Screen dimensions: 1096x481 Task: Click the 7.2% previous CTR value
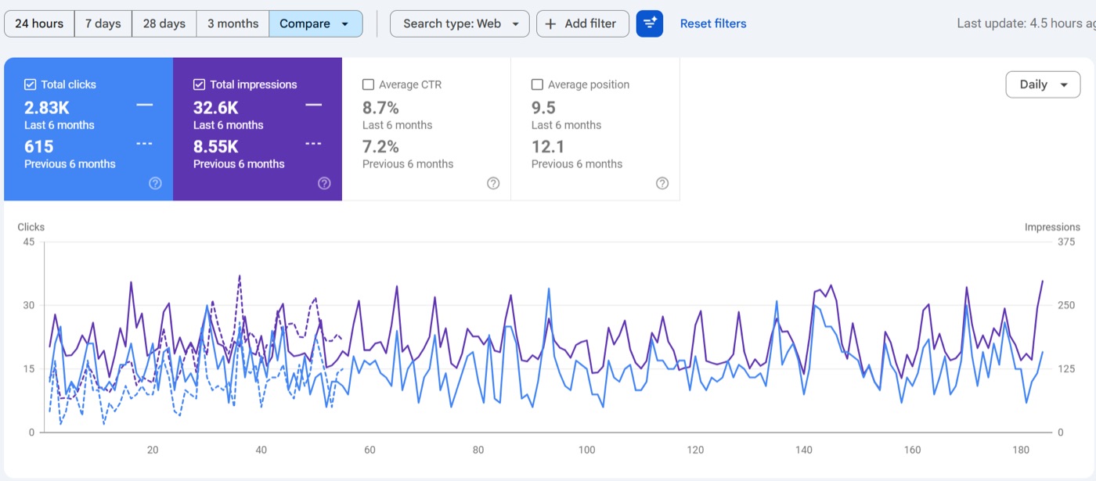tap(380, 146)
